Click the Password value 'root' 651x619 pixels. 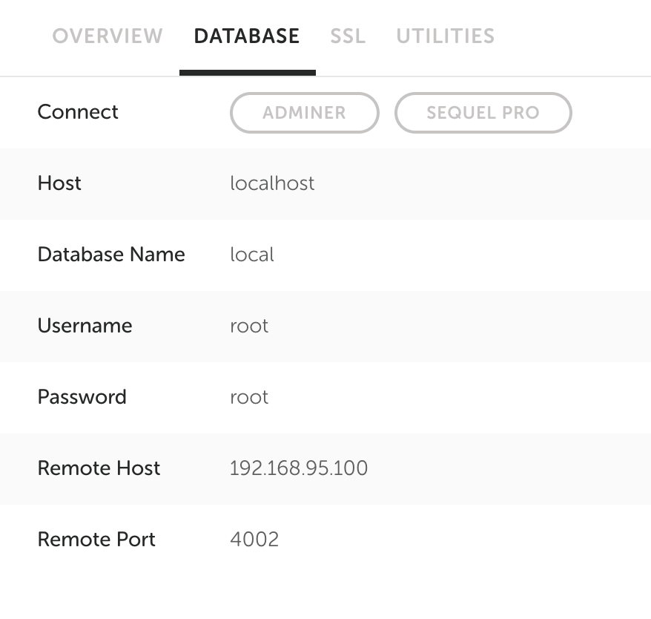(249, 397)
